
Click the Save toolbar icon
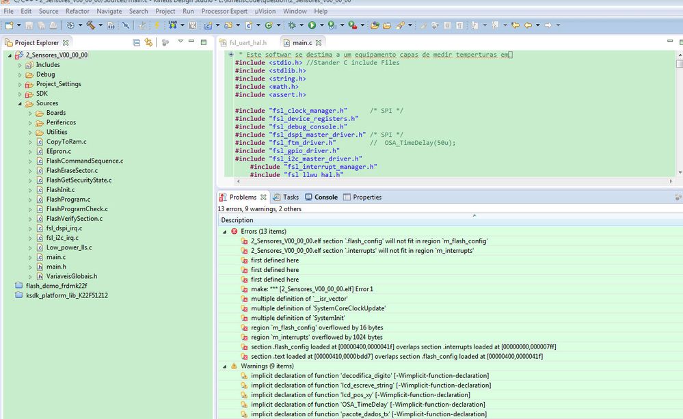click(29, 25)
